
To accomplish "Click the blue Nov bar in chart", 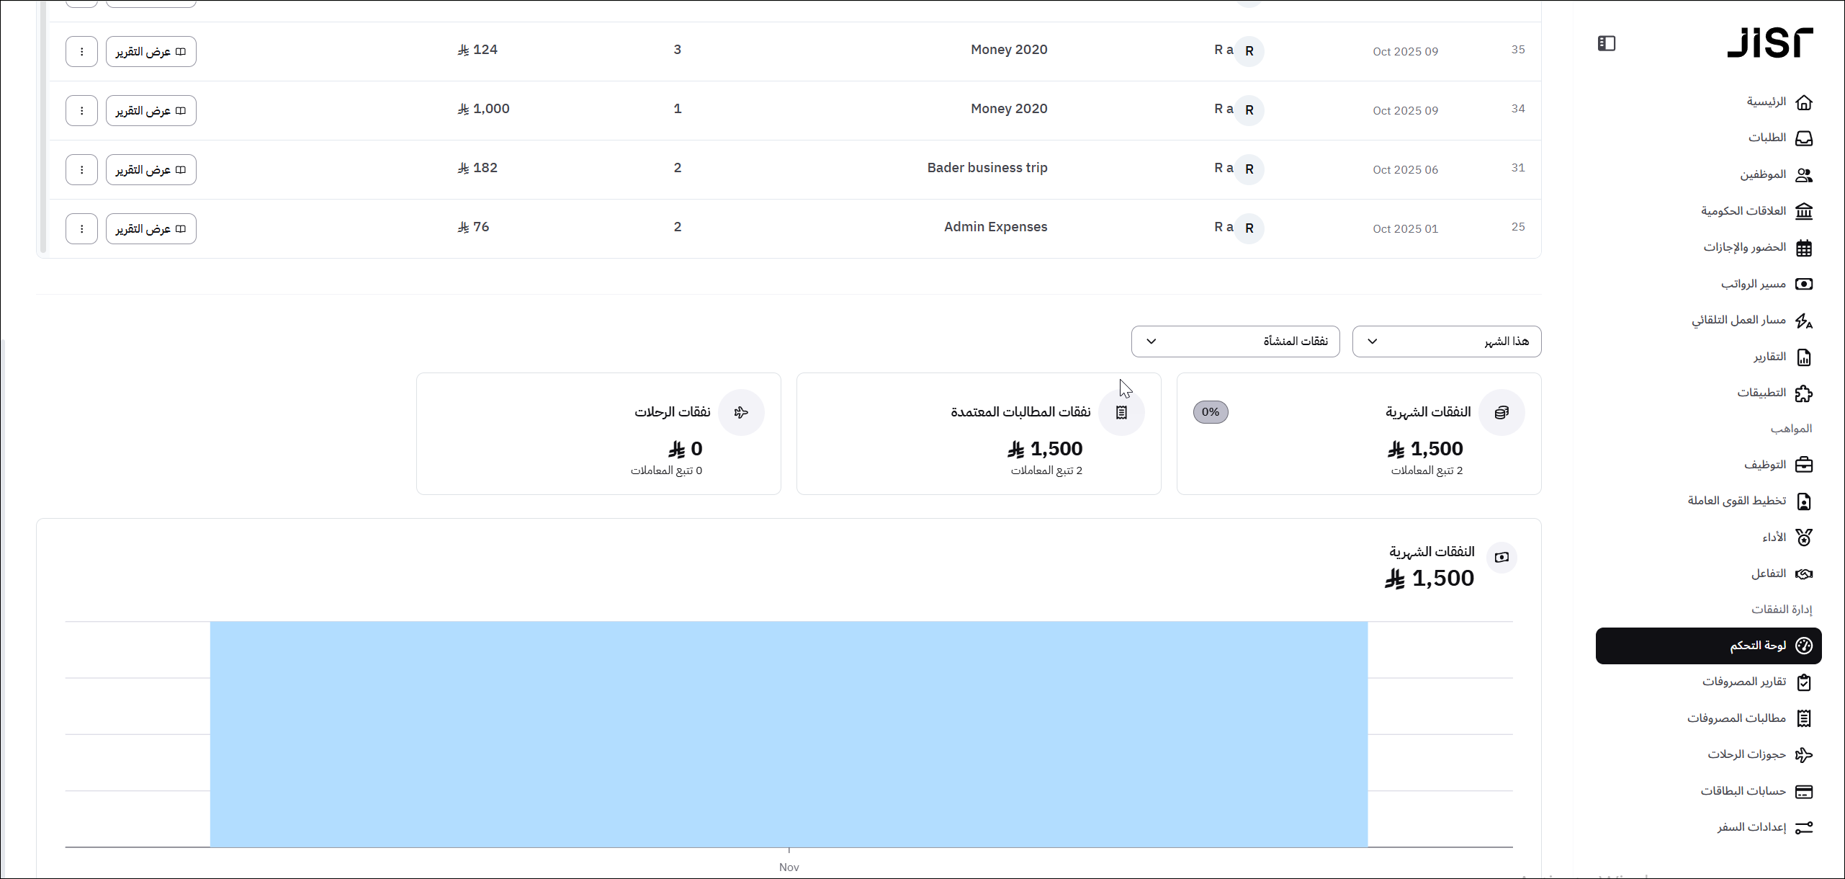I will pos(789,733).
